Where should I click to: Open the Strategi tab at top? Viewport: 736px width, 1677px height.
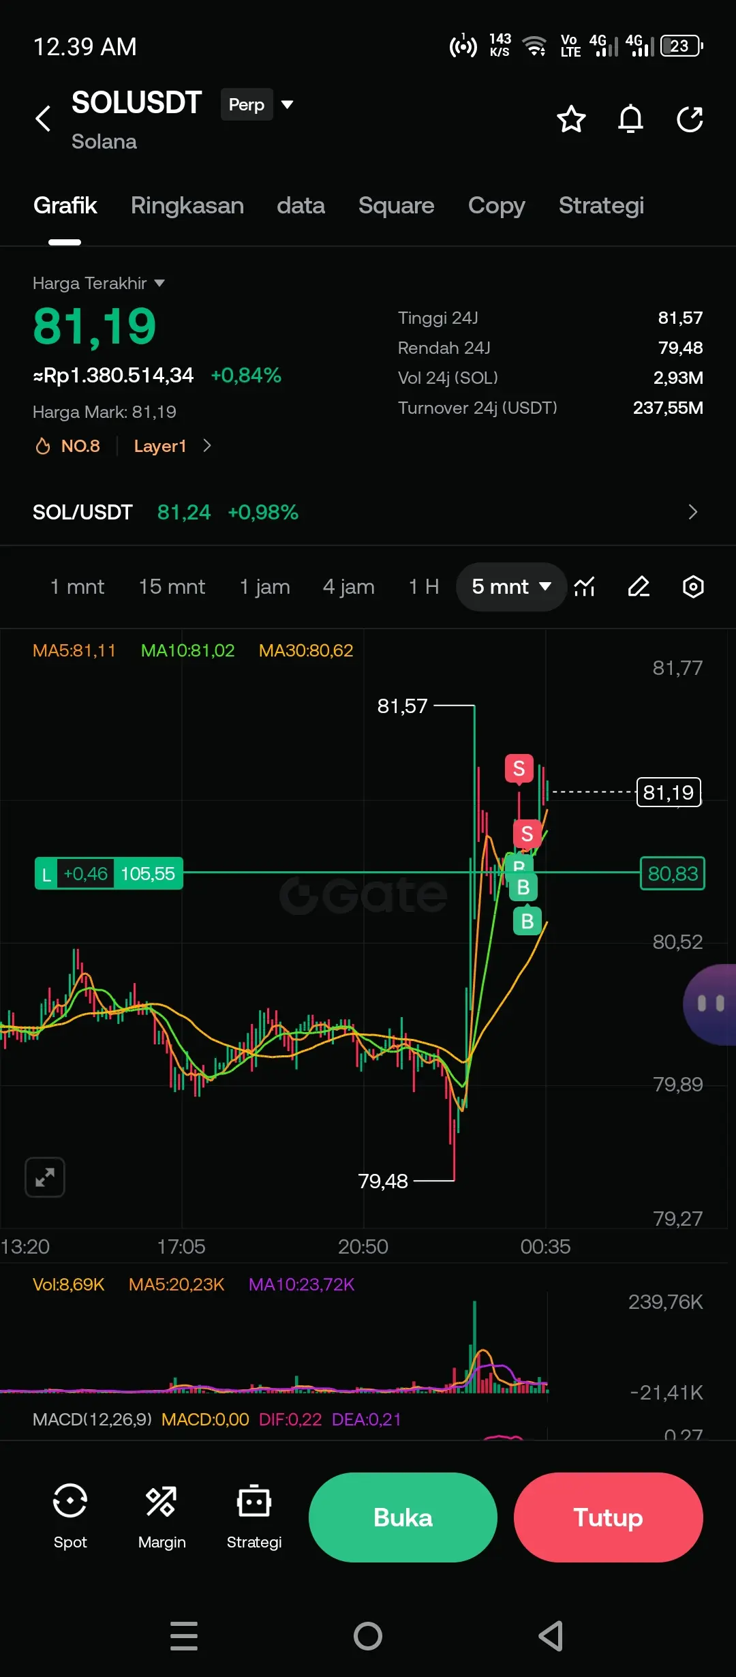(601, 205)
